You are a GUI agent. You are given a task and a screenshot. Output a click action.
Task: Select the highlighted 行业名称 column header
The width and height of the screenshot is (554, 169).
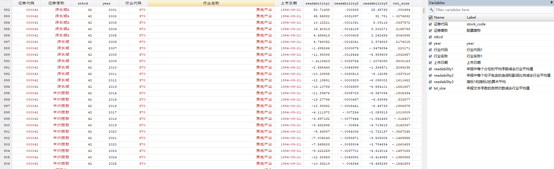click(x=211, y=3)
